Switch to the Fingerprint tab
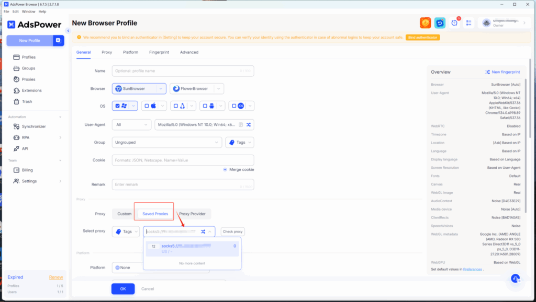Viewport: 536px width, 302px height. 159,52
